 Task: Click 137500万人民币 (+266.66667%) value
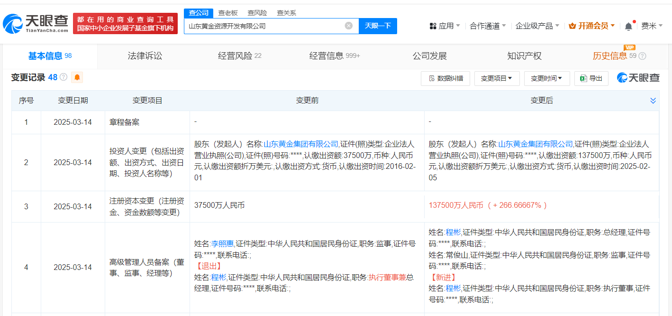click(488, 205)
